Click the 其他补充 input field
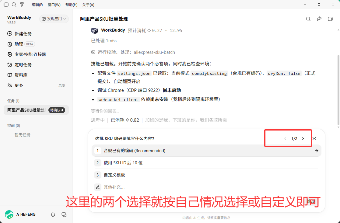This screenshot has height=223, width=340. click(207, 187)
